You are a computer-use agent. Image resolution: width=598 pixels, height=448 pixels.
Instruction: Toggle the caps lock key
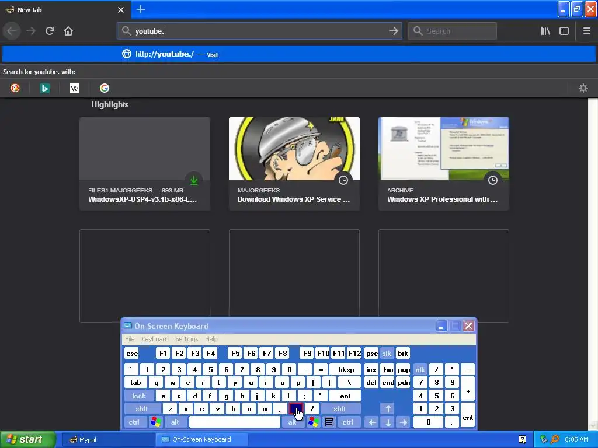tap(139, 396)
